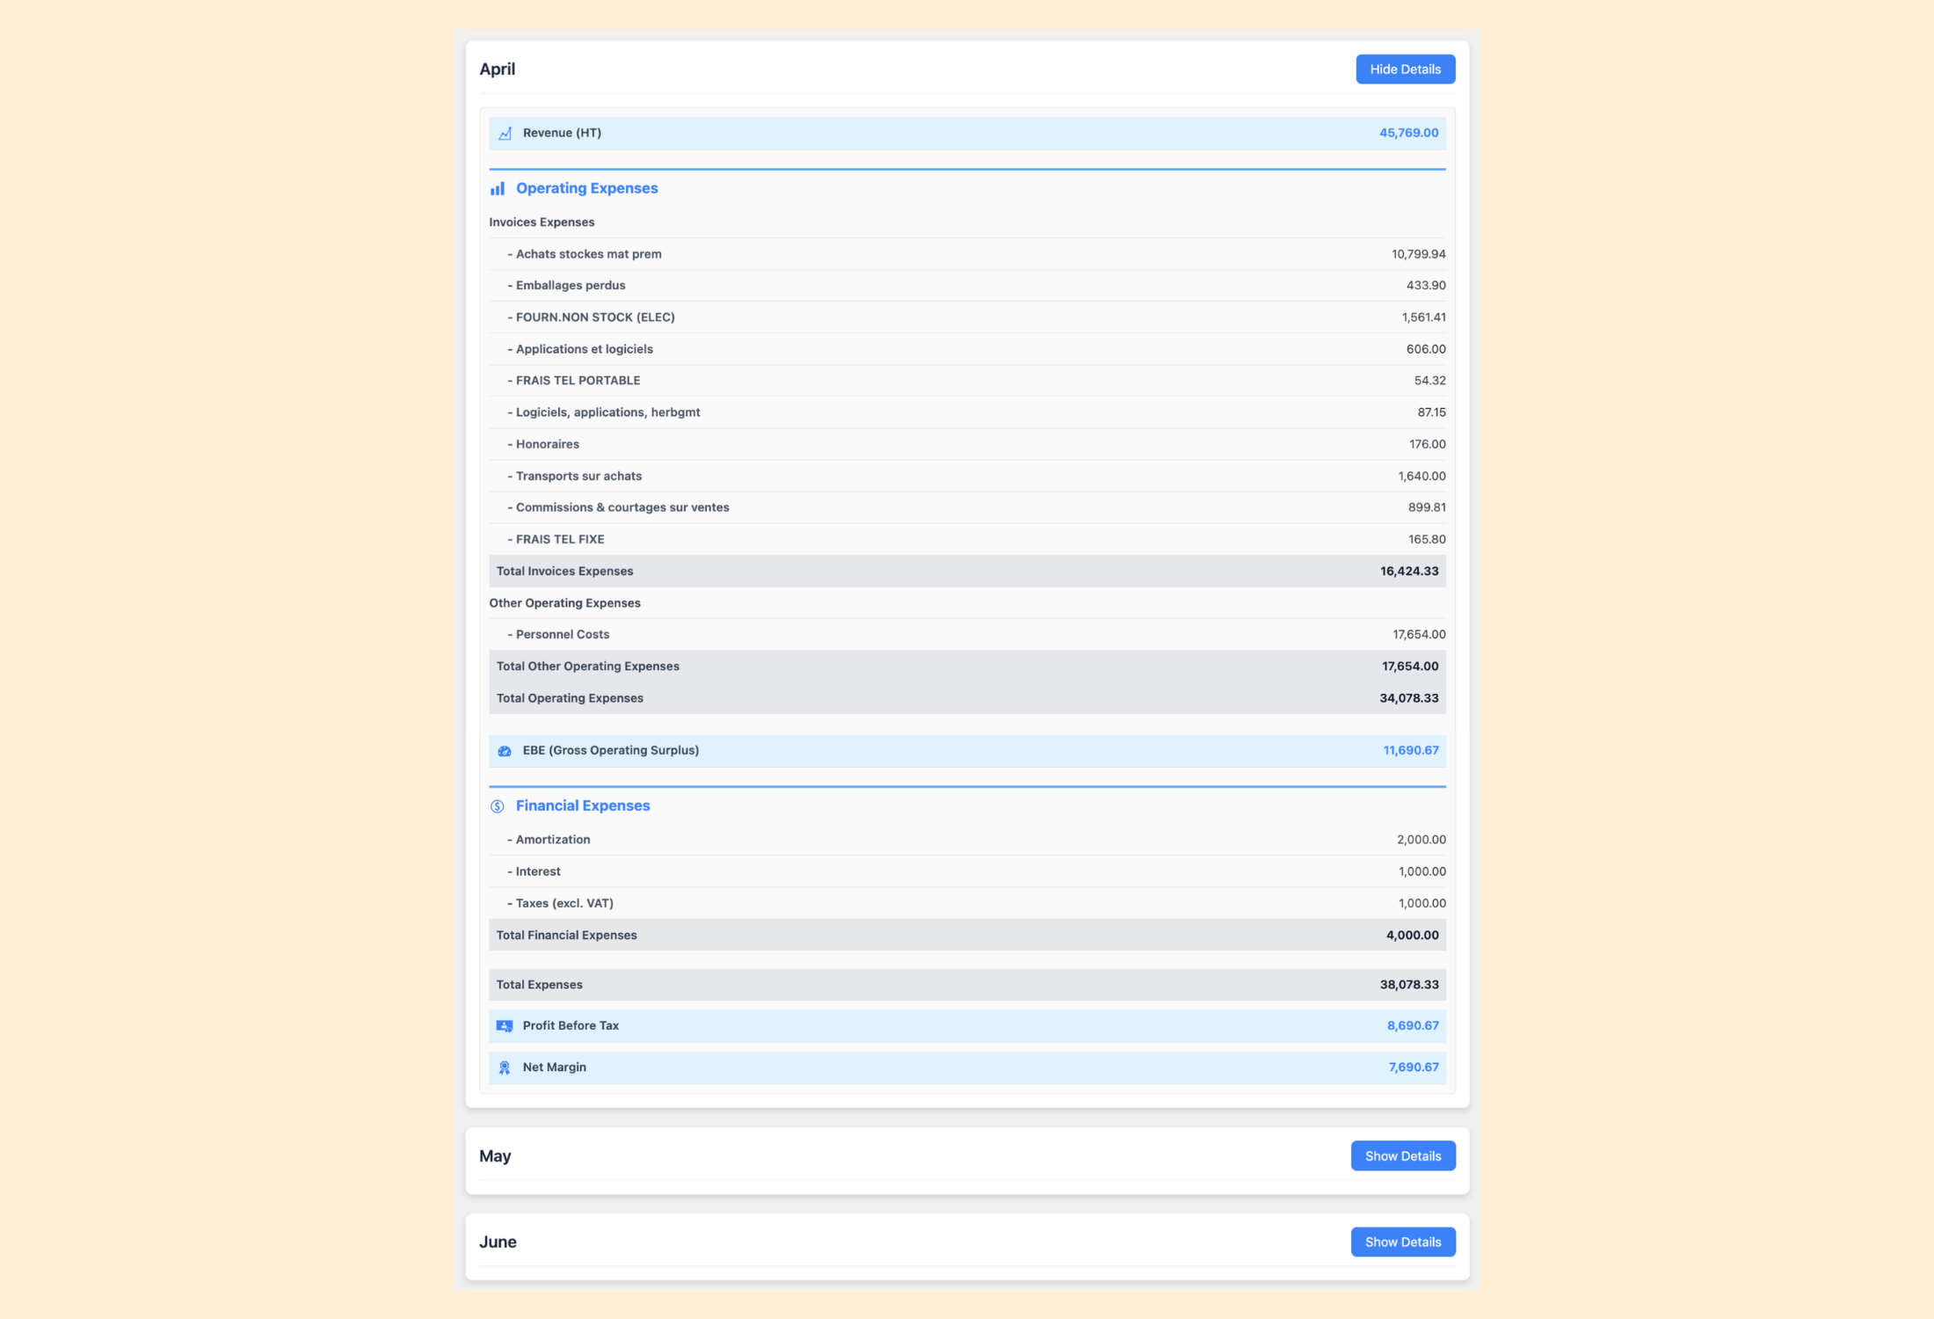Click the Total Other Operating Expenses label

[x=587, y=667]
